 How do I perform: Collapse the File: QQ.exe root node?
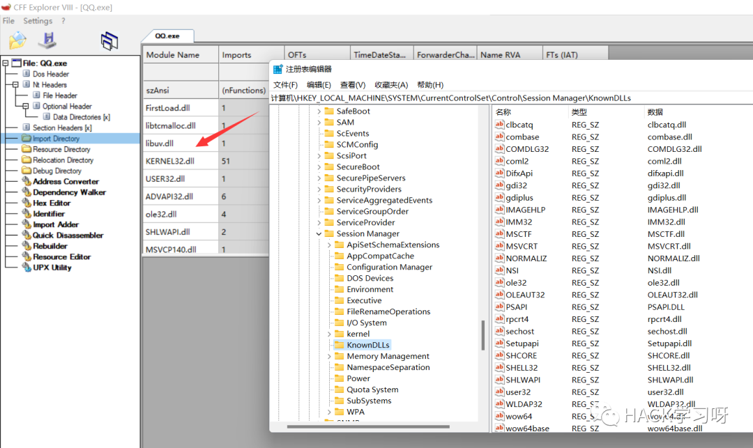tap(6, 63)
